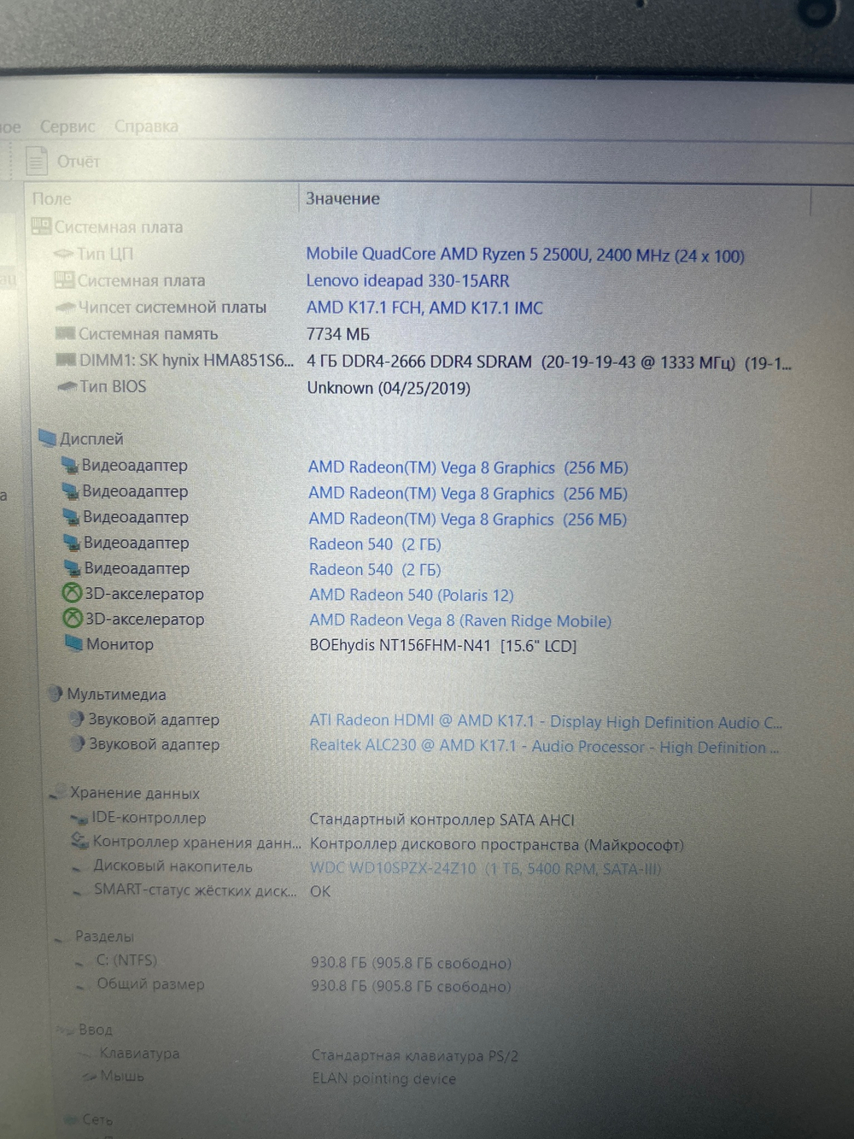Open the Сервис menu
Screen dimensions: 854x1139
tap(67, 126)
